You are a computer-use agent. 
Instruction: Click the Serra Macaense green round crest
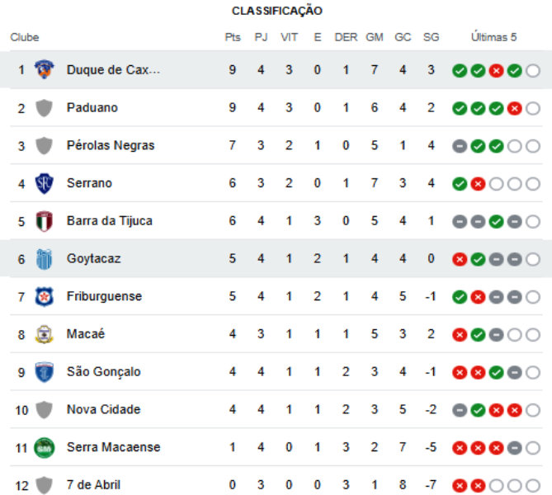click(44, 447)
